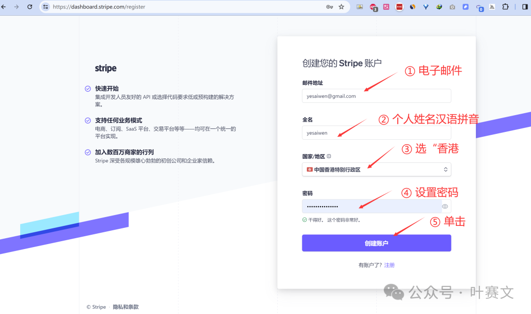Open the browser Extensions puzzle icon
The image size is (531, 314).
tap(505, 7)
